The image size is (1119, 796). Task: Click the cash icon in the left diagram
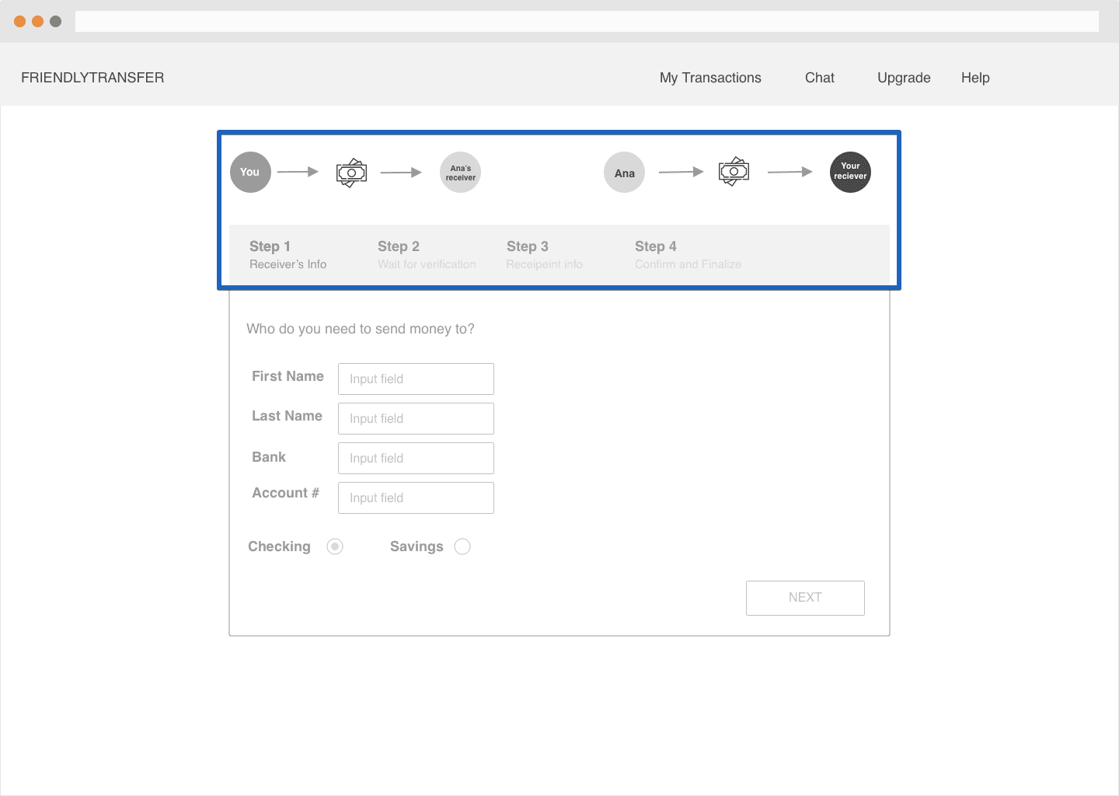[x=351, y=172]
